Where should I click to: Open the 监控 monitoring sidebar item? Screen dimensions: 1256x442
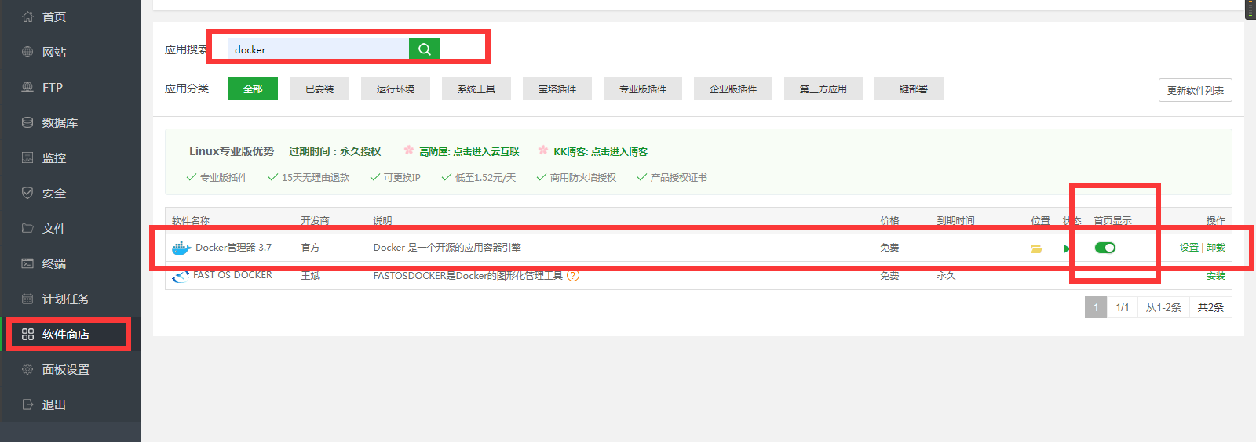coord(71,158)
